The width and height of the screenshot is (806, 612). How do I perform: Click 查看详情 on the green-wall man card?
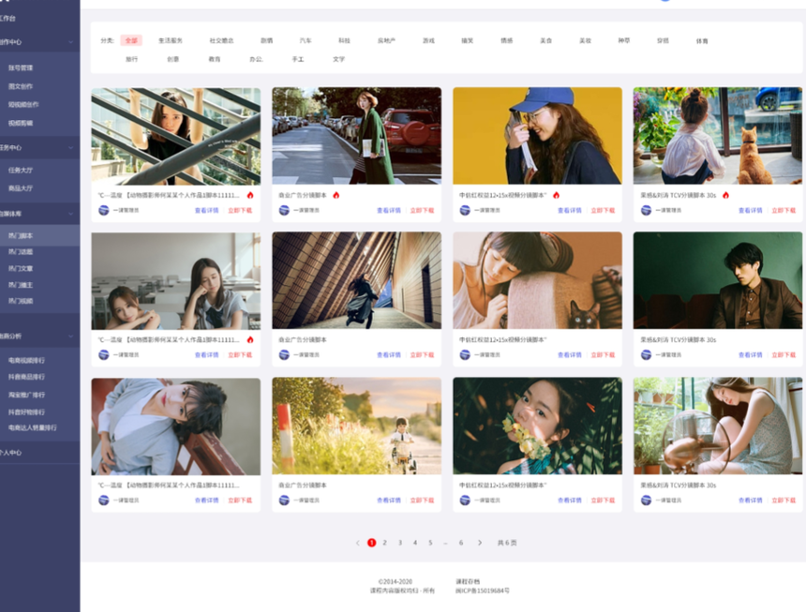751,354
